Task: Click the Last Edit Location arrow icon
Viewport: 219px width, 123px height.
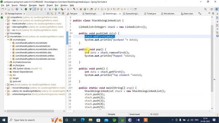Action: click(x=114, y=9)
